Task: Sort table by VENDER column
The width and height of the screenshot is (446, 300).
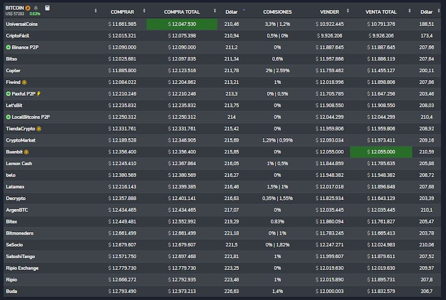Action: pos(329,12)
